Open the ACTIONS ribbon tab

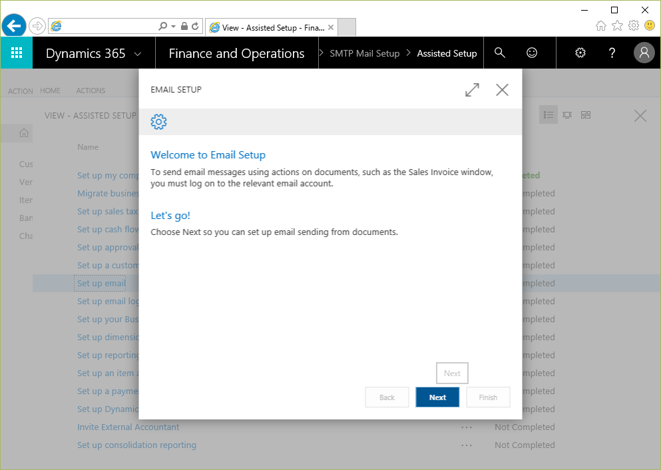(91, 91)
